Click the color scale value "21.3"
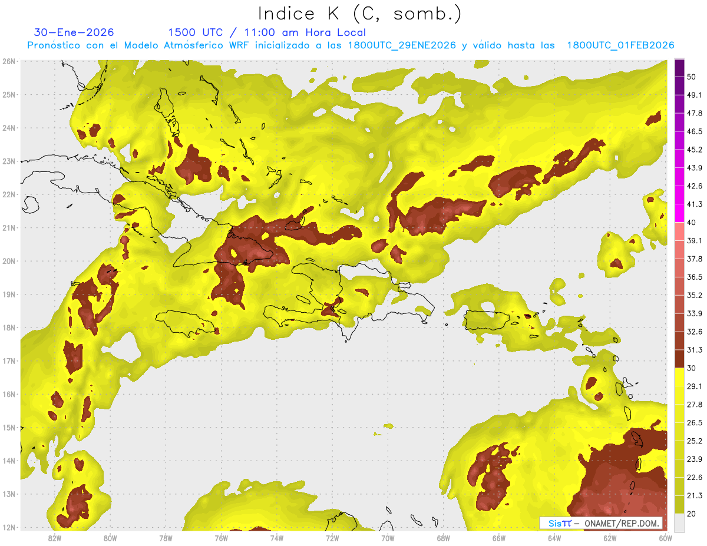Image resolution: width=707 pixels, height=546 pixels. [695, 495]
